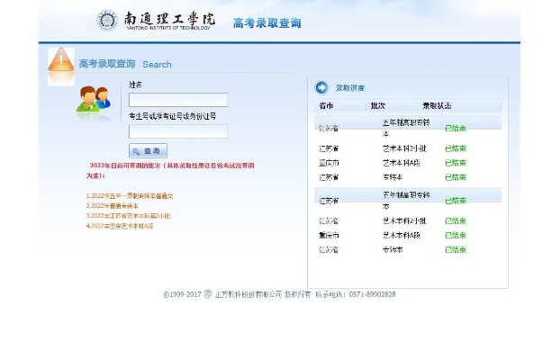Screen dimensions: 552x360
Task: Focus the 考生号或准考证号或身份证号 input box
Action: pos(178,131)
